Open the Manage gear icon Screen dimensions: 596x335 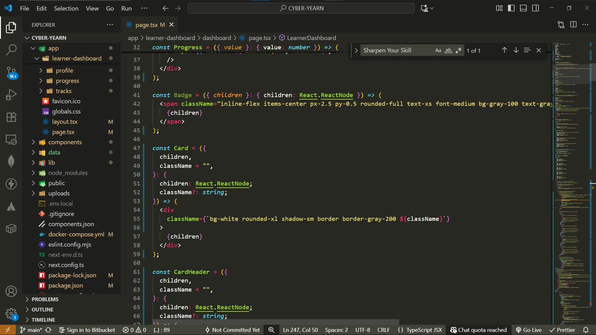tap(11, 314)
